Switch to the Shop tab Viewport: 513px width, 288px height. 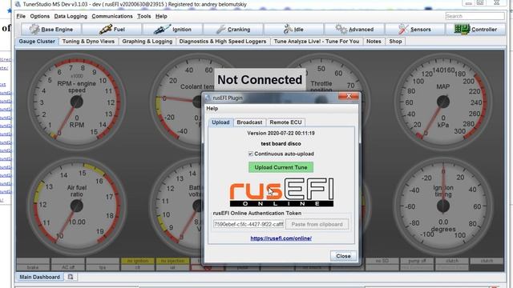(x=395, y=42)
